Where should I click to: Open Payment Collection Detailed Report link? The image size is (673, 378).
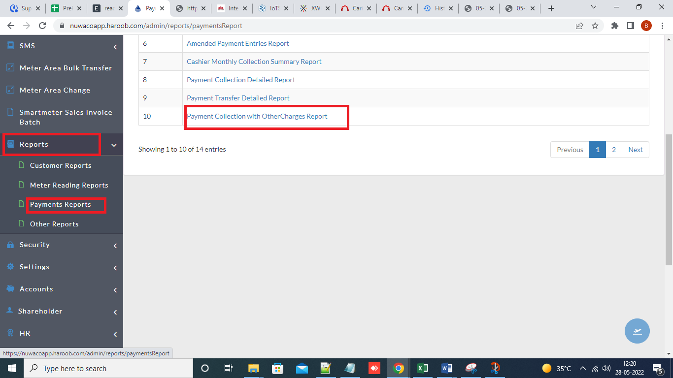(241, 80)
